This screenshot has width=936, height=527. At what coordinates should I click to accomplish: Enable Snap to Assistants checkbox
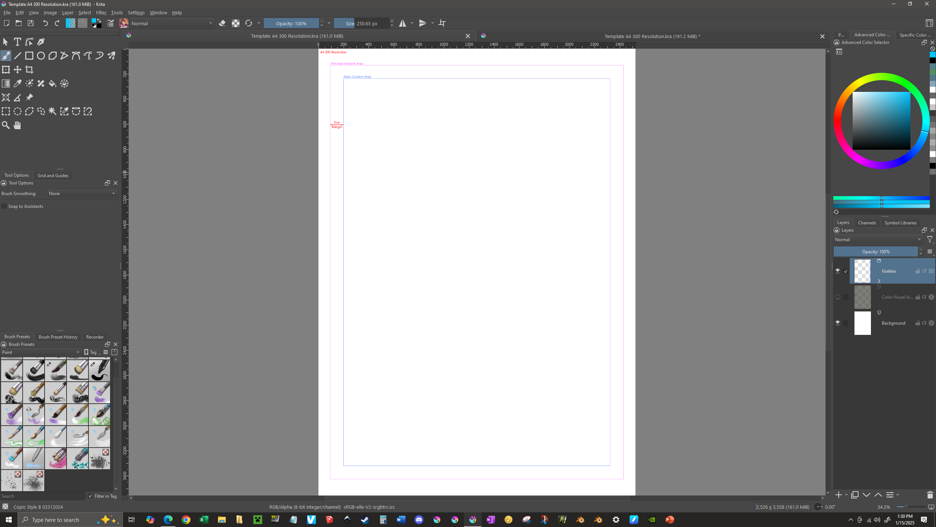point(4,206)
